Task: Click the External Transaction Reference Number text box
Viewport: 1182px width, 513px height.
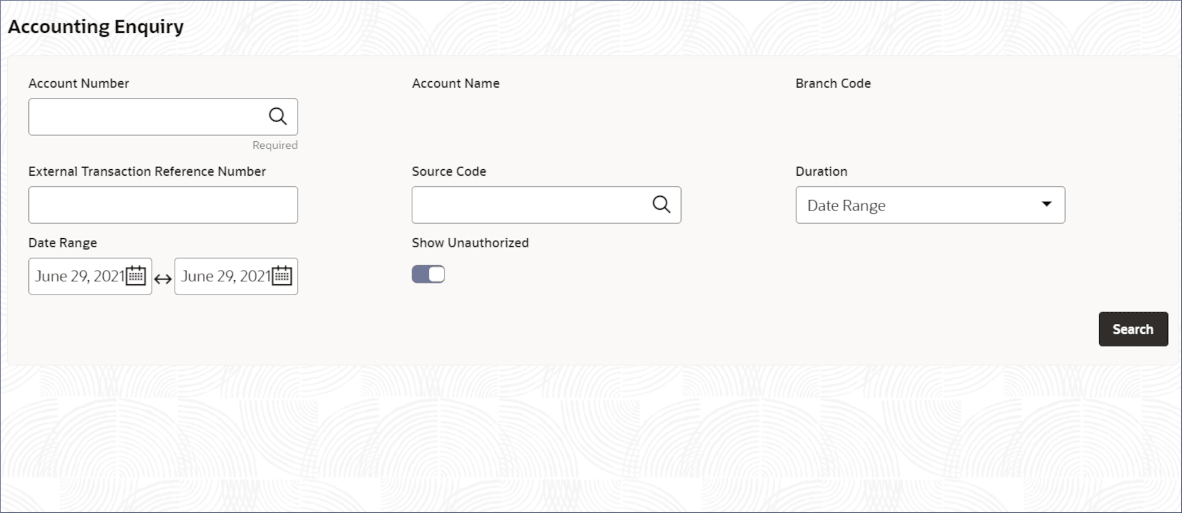Action: coord(163,205)
